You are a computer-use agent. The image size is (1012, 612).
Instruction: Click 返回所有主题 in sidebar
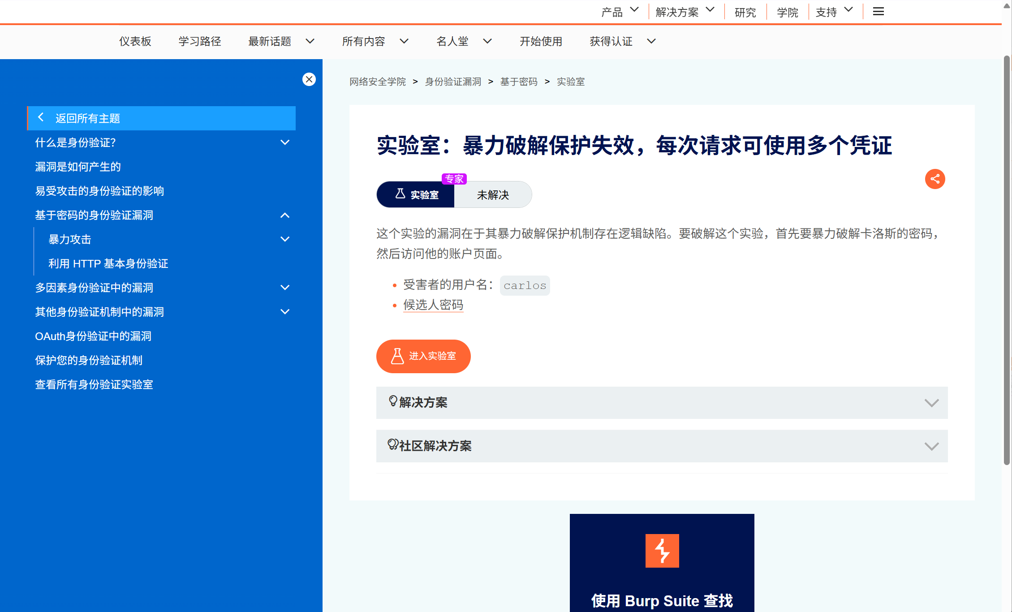coord(161,118)
